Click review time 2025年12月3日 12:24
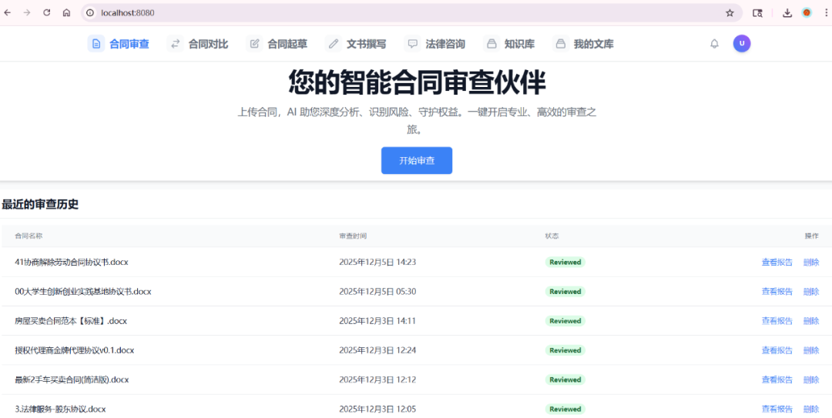832x418 pixels. pos(377,350)
